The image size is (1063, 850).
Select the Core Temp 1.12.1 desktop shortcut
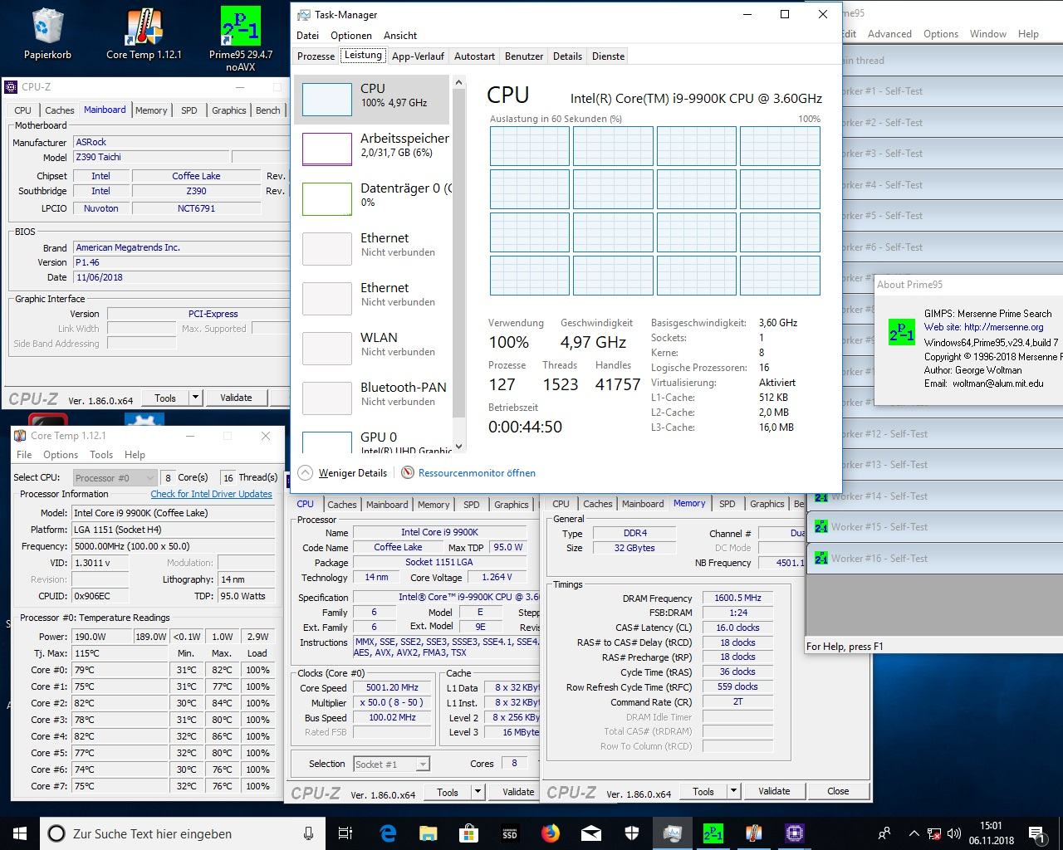coord(144,34)
